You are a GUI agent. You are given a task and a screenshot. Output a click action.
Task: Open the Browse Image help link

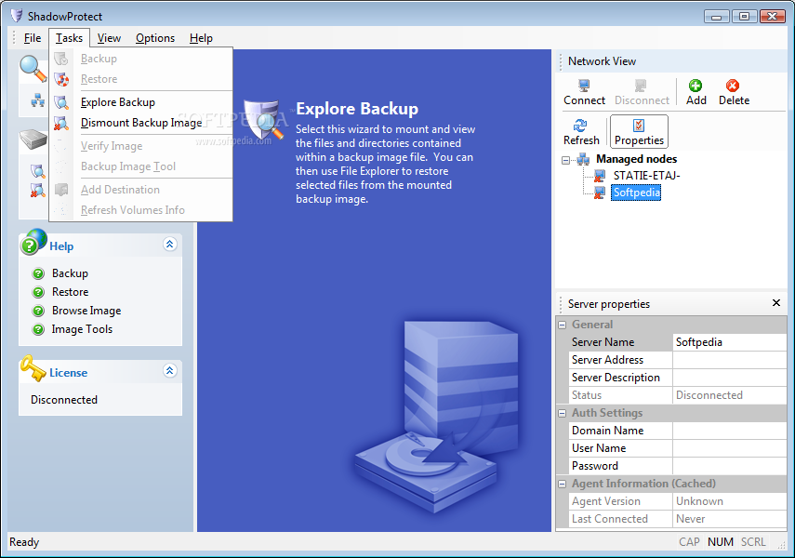86,311
